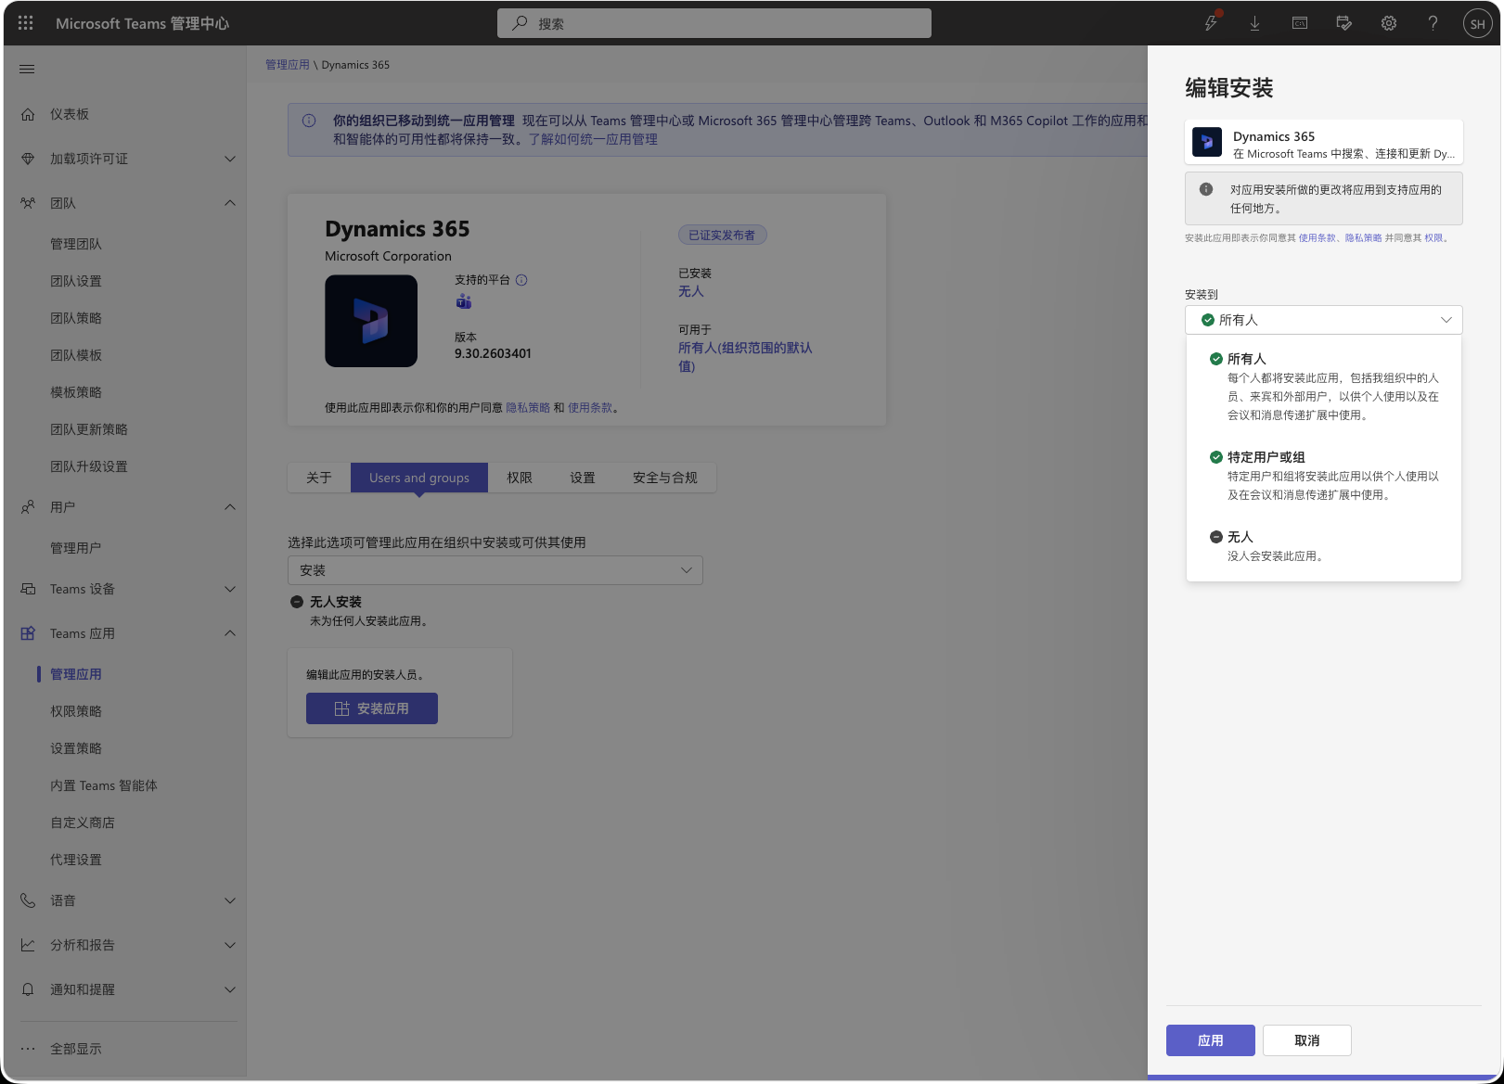
Task: Select the 特定用户或组 install option
Action: coord(1323,475)
